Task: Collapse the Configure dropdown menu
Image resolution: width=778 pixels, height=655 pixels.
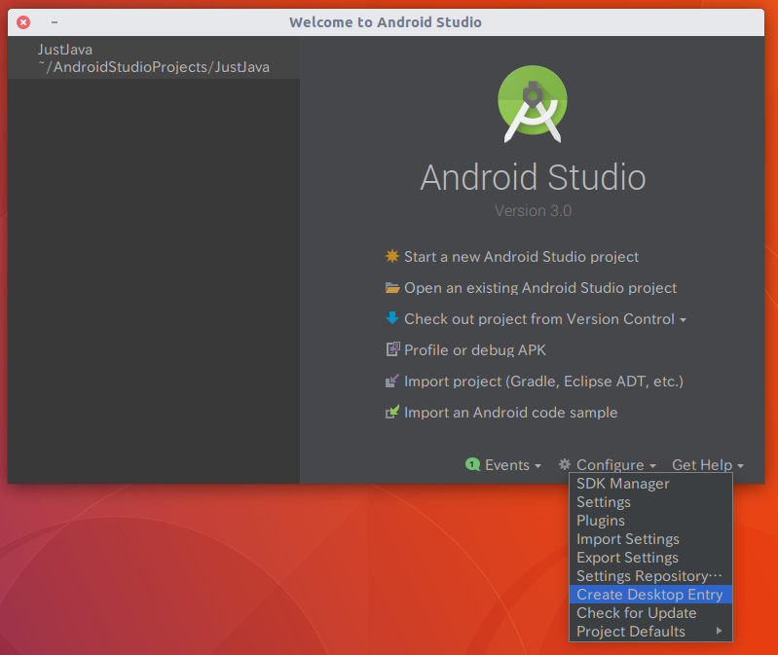Action: click(x=615, y=465)
